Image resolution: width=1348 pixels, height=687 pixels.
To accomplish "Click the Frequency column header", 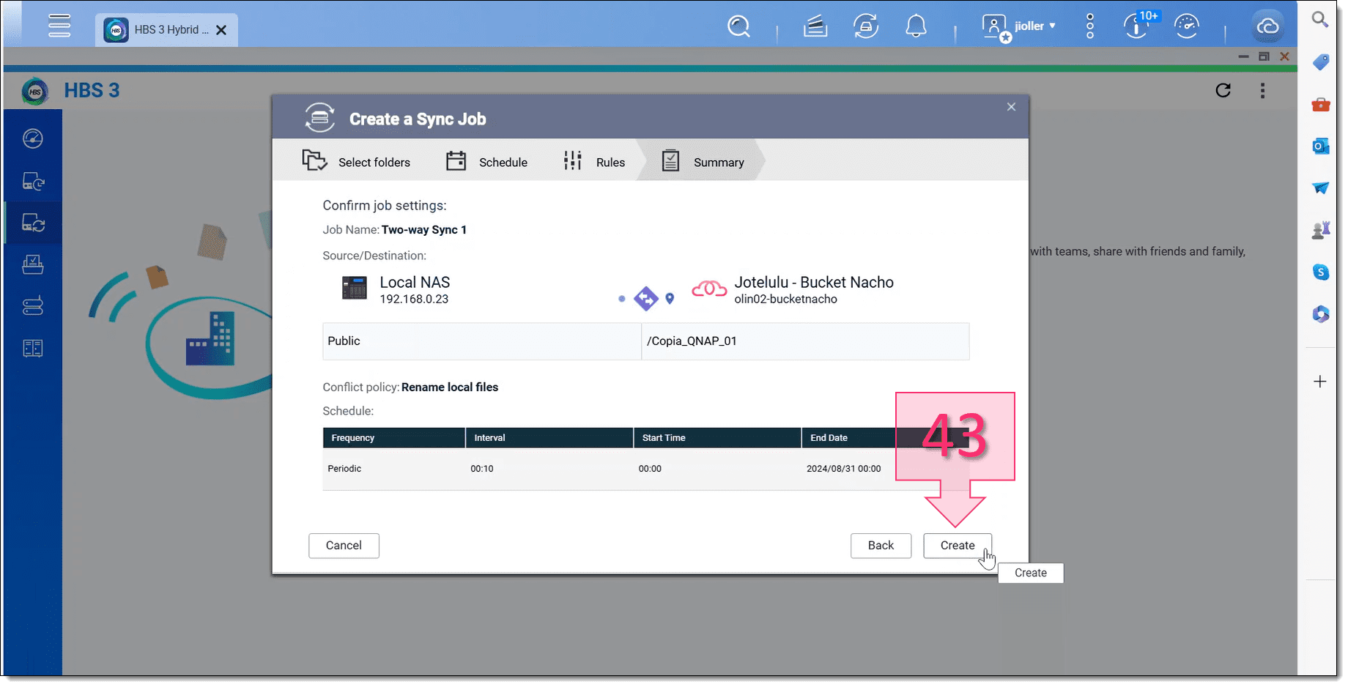I will pyautogui.click(x=394, y=438).
